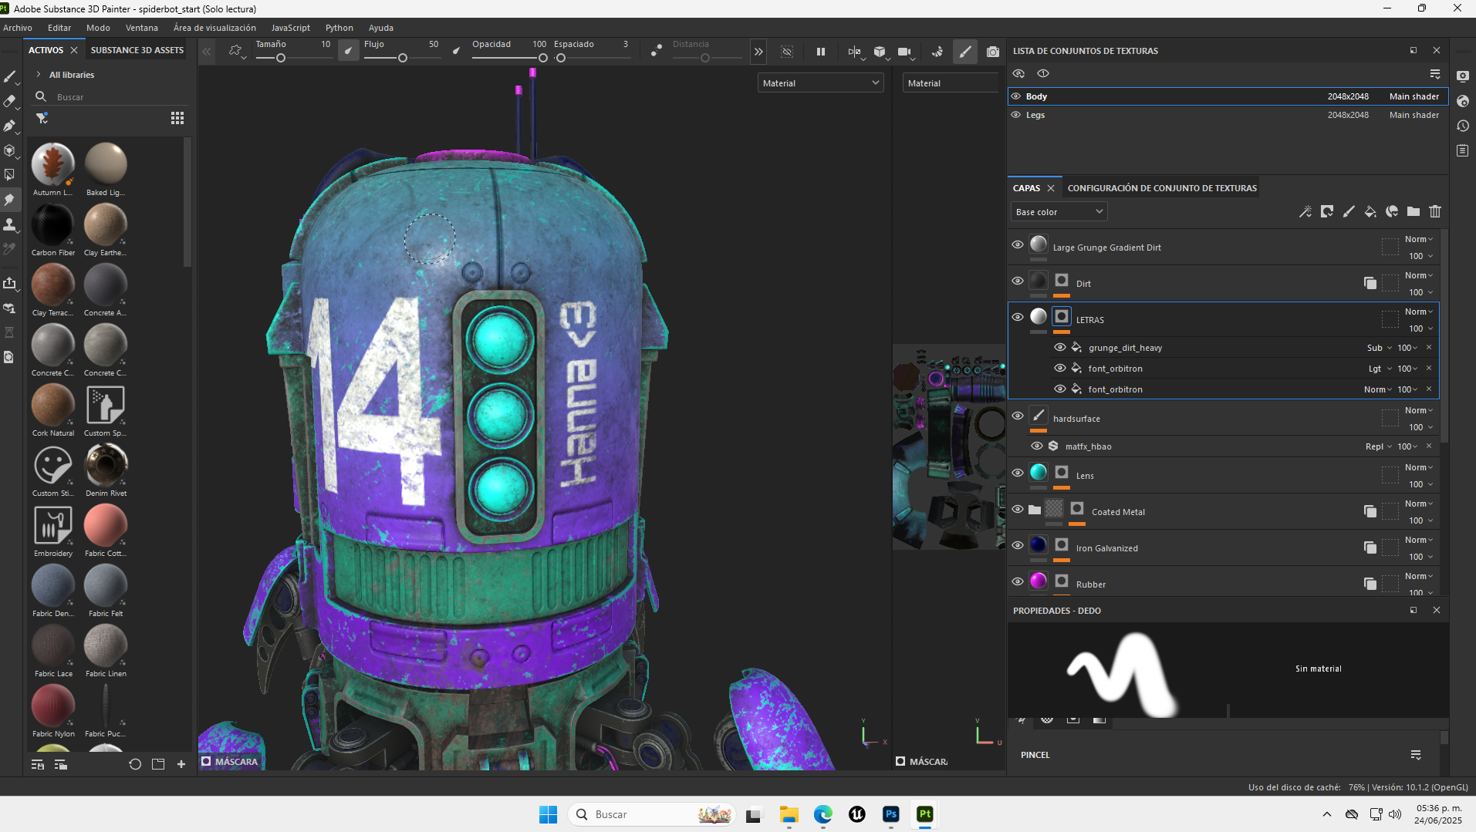The width and height of the screenshot is (1476, 832).
Task: Select the Paint brush tool in left toolbar
Action: [10, 76]
